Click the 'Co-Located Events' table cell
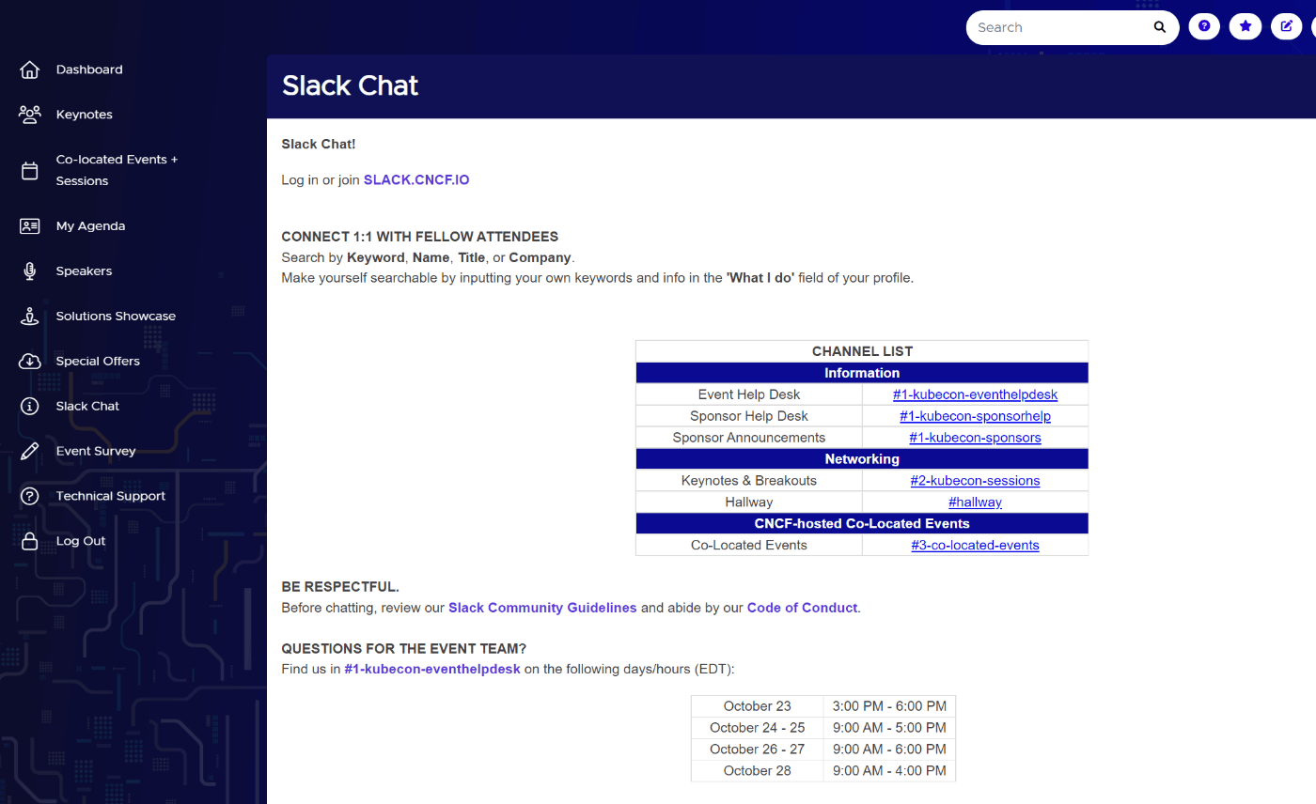 tap(749, 546)
